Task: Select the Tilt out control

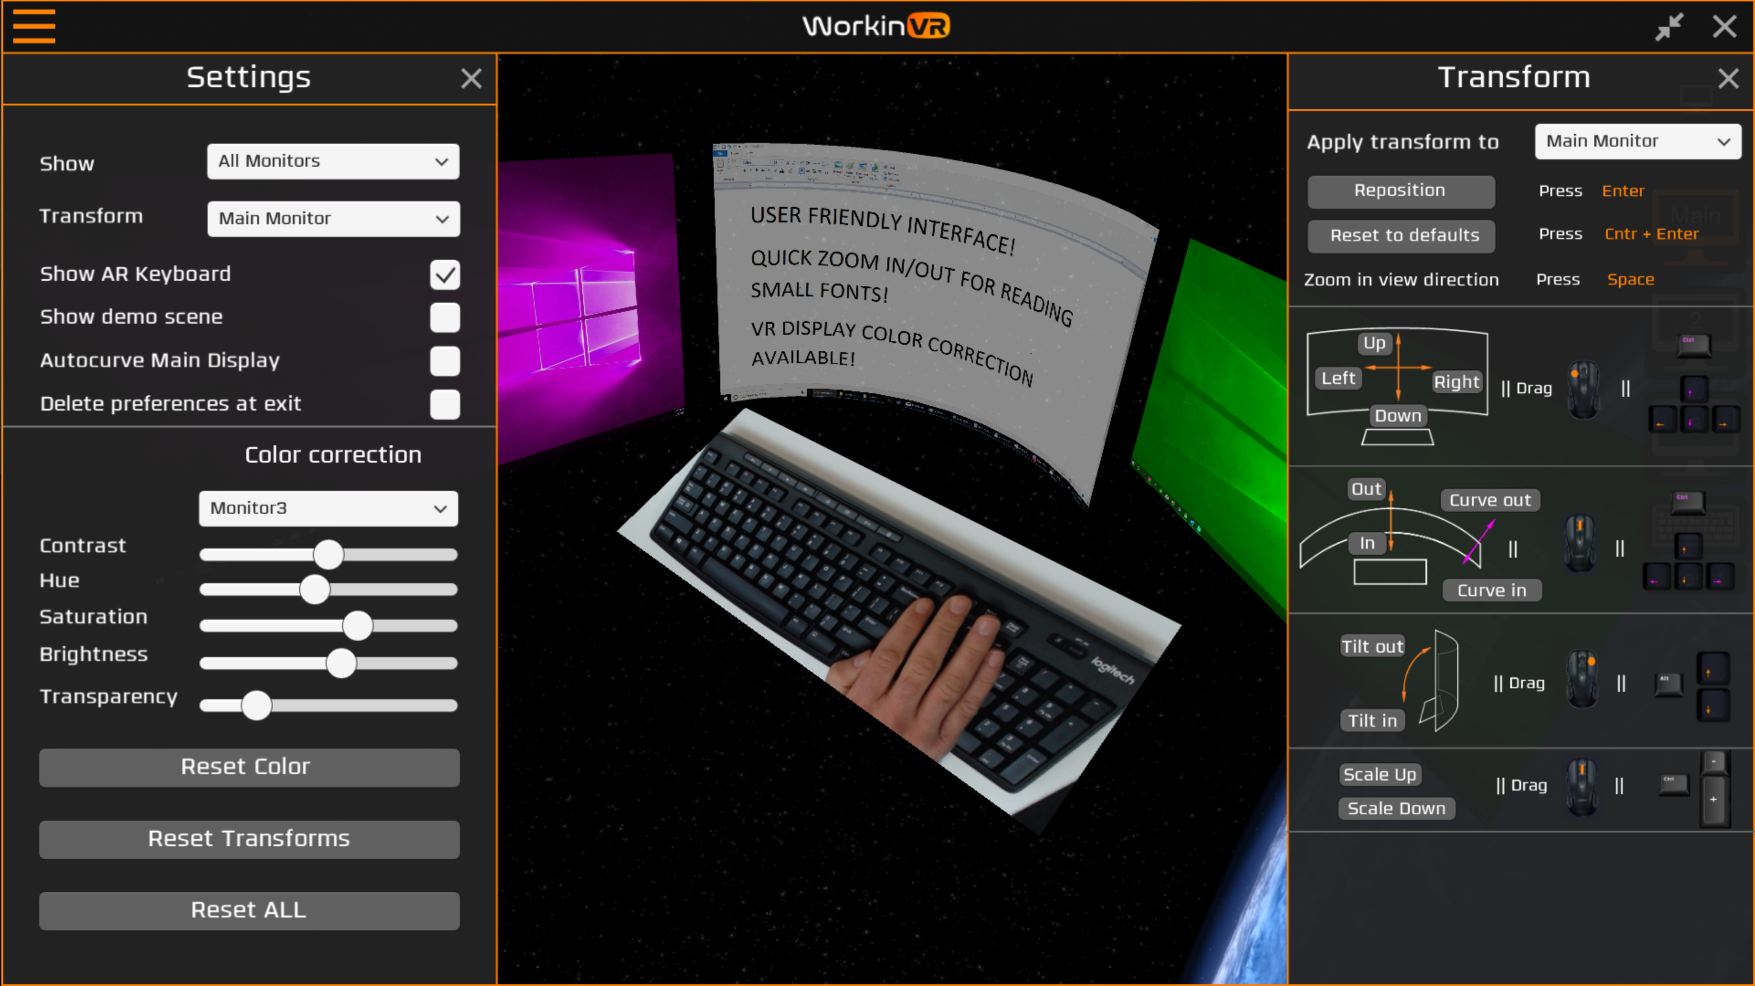Action: coord(1371,646)
